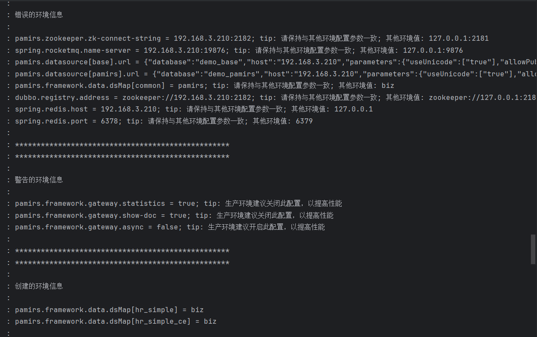537x337 pixels.
Task: Click the vertical scrollbar thumb
Action: (x=534, y=249)
